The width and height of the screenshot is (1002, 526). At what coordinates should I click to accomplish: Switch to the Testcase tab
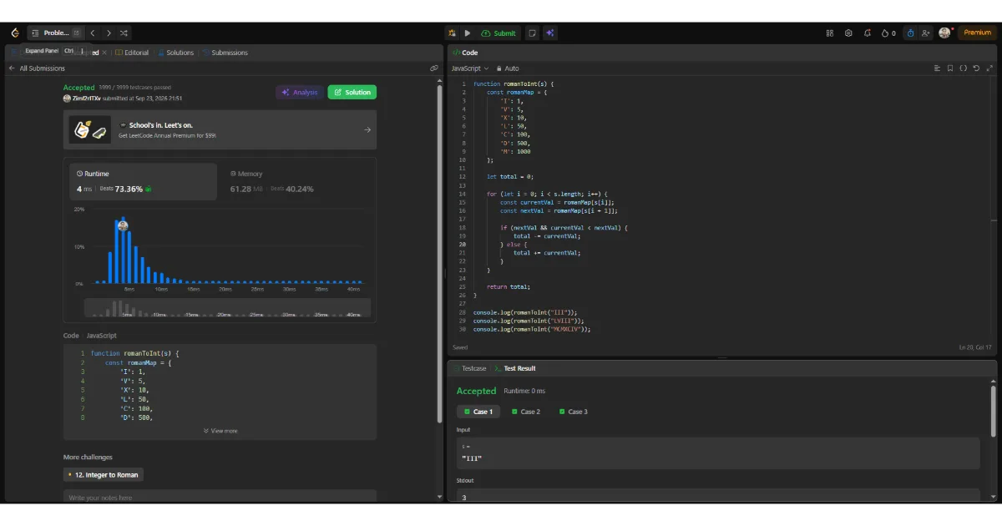(469, 368)
